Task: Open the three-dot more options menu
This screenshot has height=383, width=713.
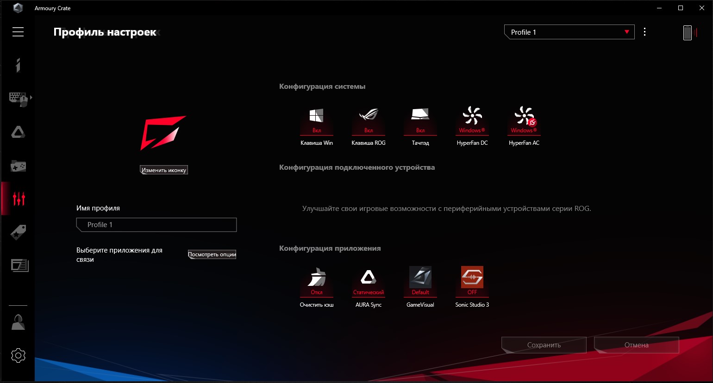Action: click(x=644, y=32)
